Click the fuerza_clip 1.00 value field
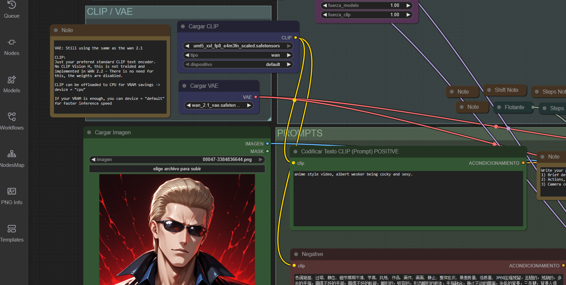This screenshot has height=285, width=566. click(x=366, y=14)
